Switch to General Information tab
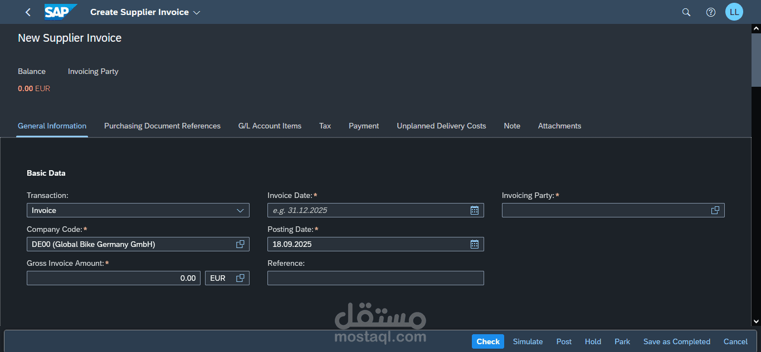This screenshot has width=761, height=352. tap(52, 126)
